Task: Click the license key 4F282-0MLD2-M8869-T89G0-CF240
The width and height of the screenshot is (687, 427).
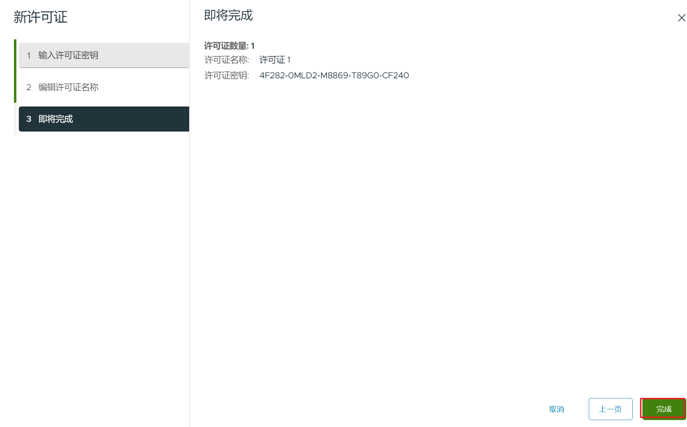Action: (x=334, y=76)
